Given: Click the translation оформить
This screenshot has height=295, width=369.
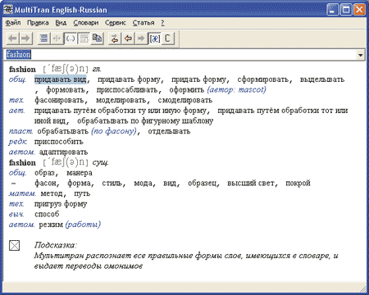Looking at the screenshot, I should coord(187,90).
